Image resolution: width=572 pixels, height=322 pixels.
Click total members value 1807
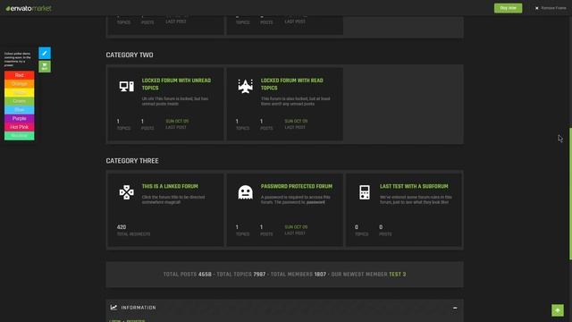(320, 275)
